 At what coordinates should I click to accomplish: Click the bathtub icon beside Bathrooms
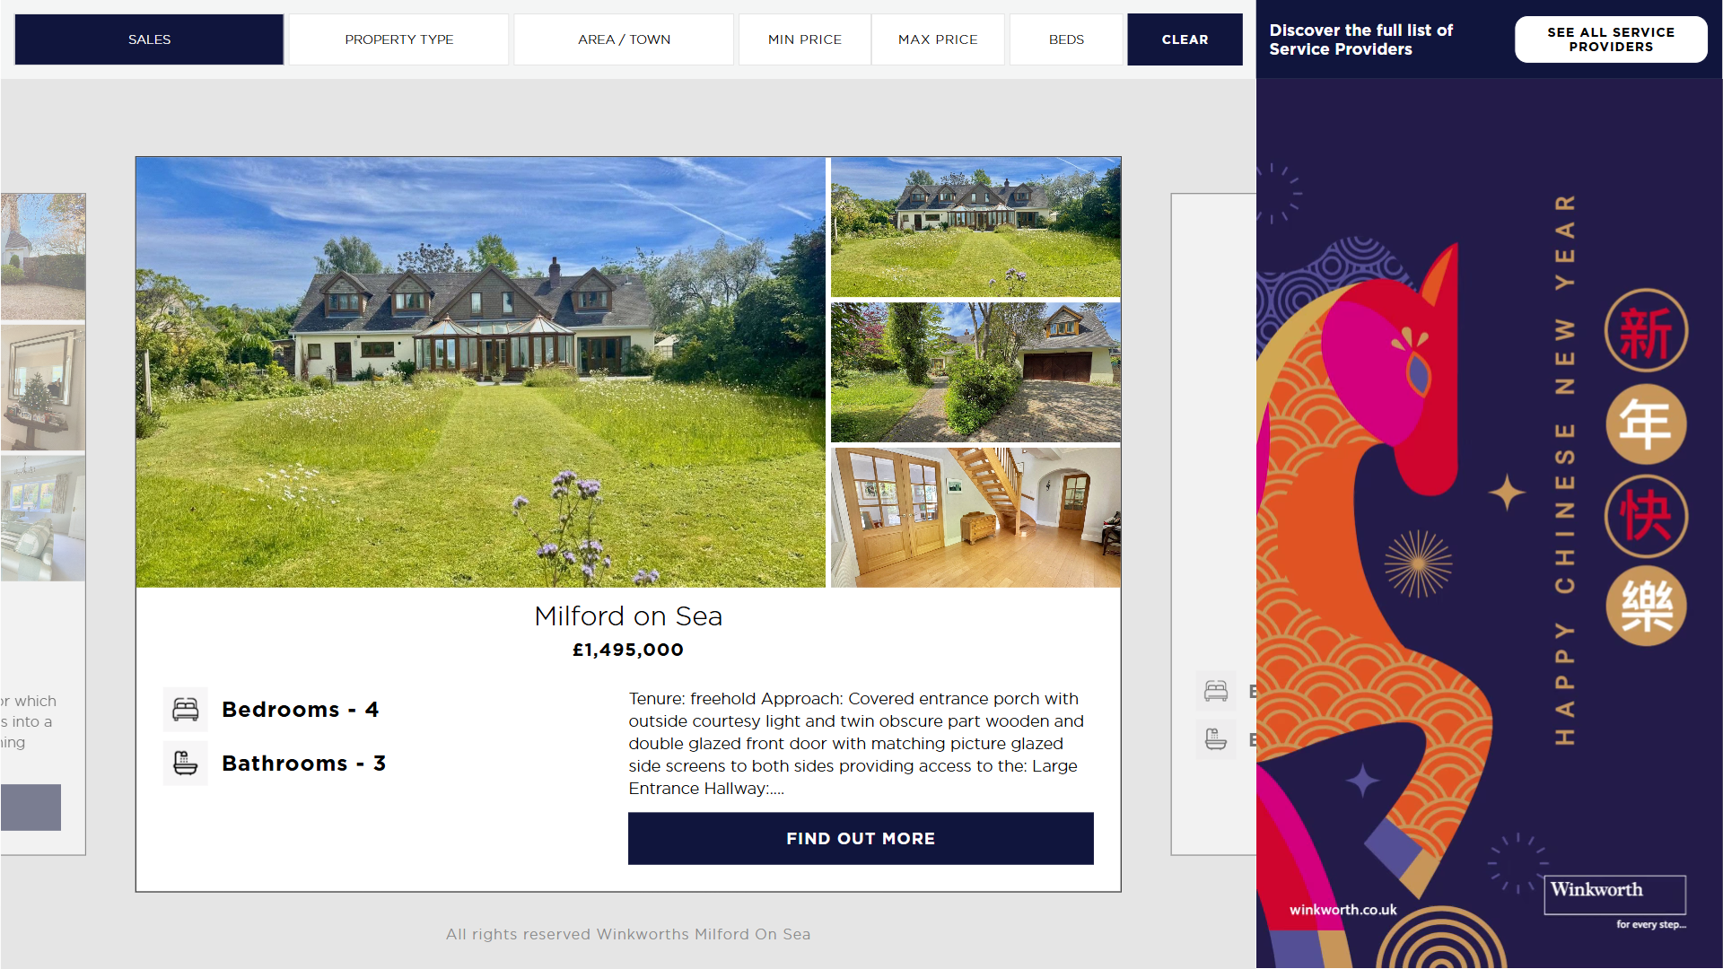coord(186,764)
